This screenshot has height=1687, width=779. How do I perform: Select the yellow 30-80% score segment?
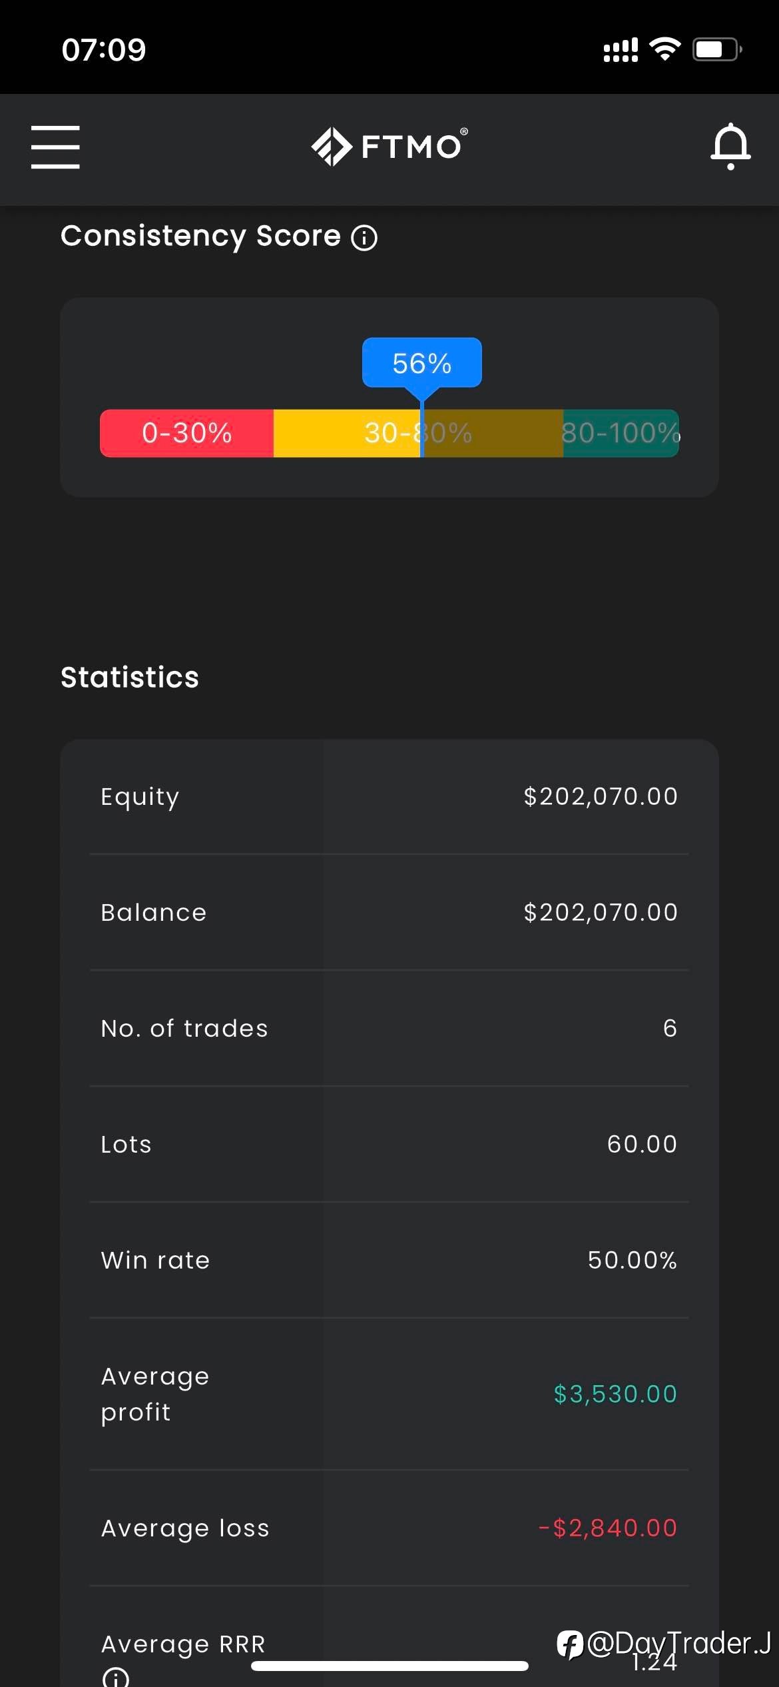(x=418, y=433)
